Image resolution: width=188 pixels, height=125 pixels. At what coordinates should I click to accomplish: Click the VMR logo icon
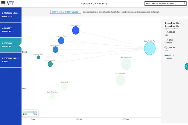[10, 3]
